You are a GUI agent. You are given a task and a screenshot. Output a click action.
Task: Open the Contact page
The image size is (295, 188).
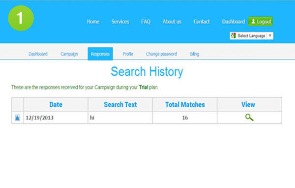202,22
